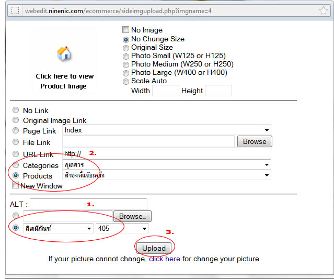Viewport: 334px width, 279px height.
Task: Click the Upload button
Action: [154, 248]
